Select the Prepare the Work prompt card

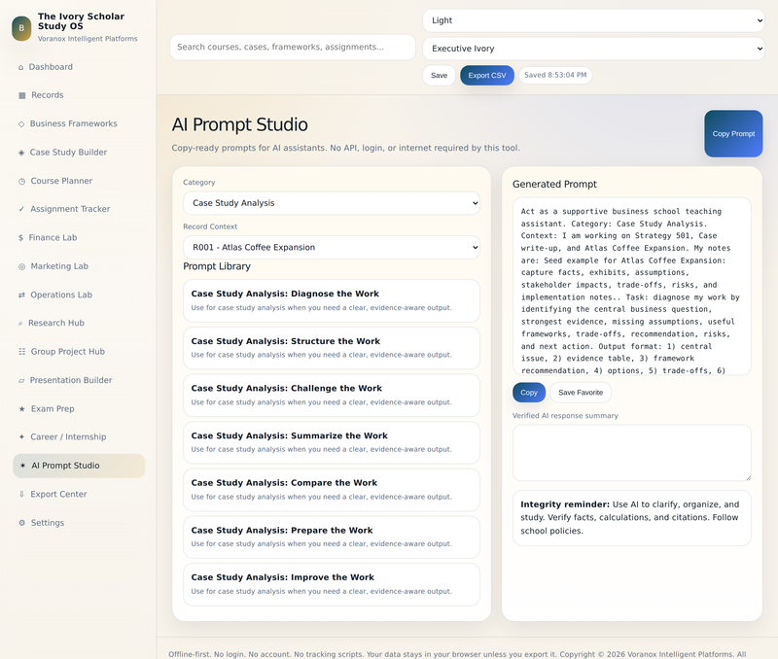pos(332,538)
